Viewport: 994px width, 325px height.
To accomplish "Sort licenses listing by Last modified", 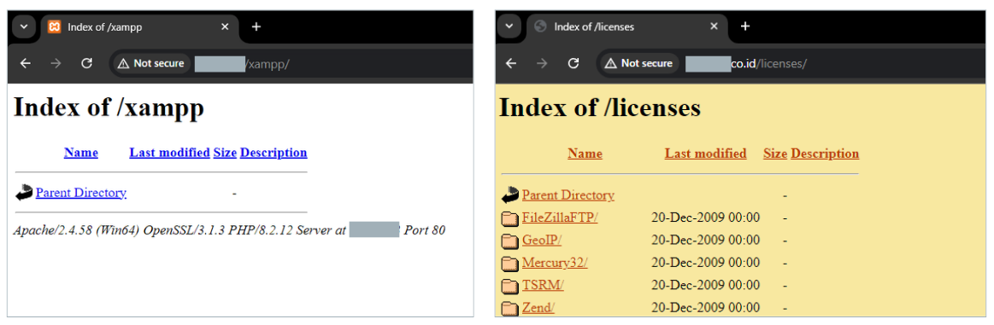I will [x=706, y=154].
